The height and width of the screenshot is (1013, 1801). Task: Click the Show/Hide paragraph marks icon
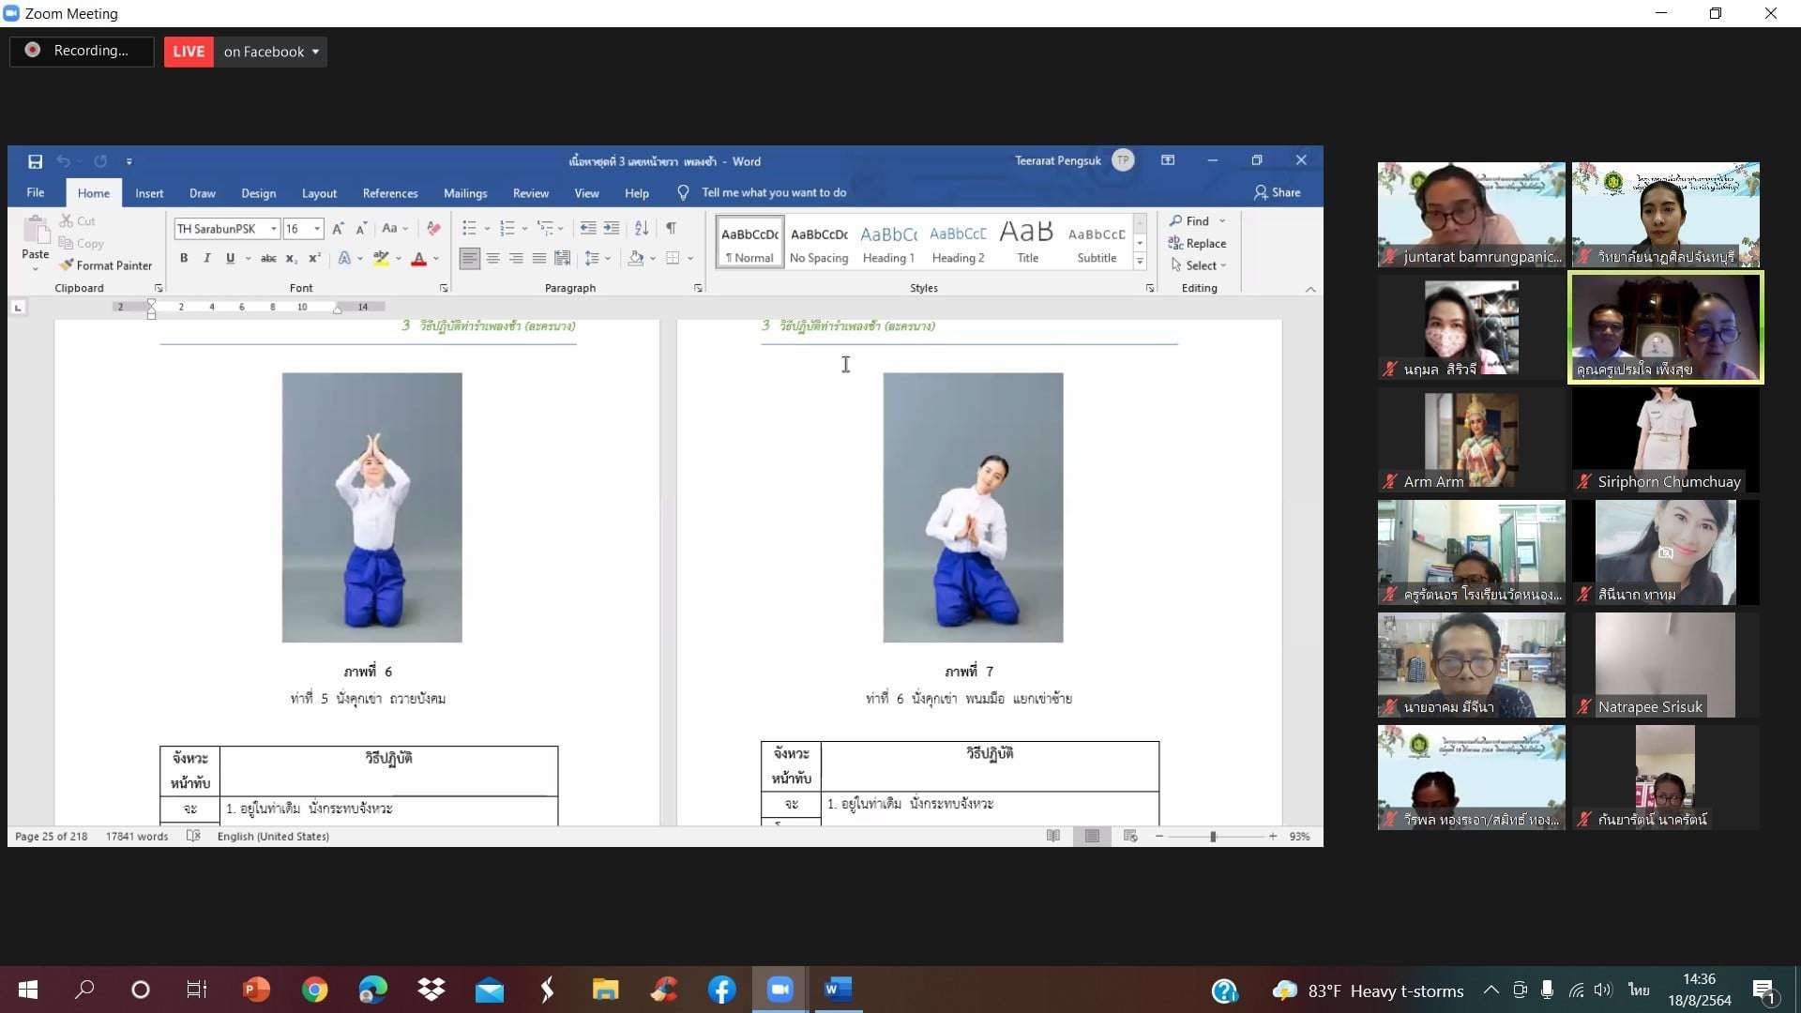pos(671,228)
